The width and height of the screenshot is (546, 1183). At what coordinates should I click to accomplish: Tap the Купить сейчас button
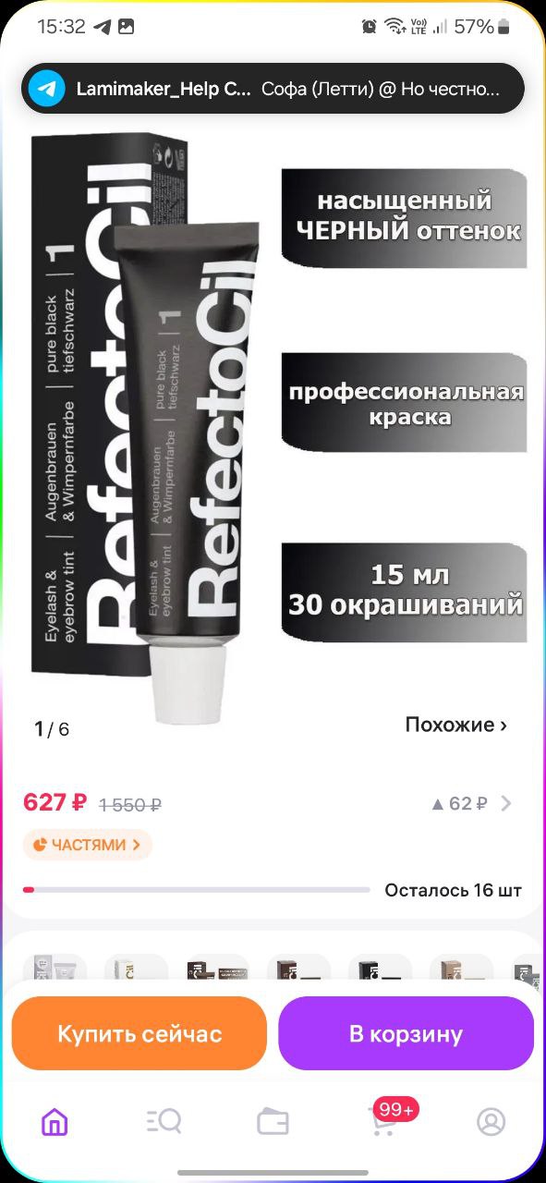click(140, 1033)
